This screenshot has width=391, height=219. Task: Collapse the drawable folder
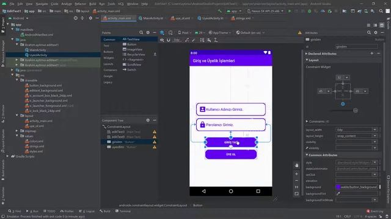pos(17,80)
